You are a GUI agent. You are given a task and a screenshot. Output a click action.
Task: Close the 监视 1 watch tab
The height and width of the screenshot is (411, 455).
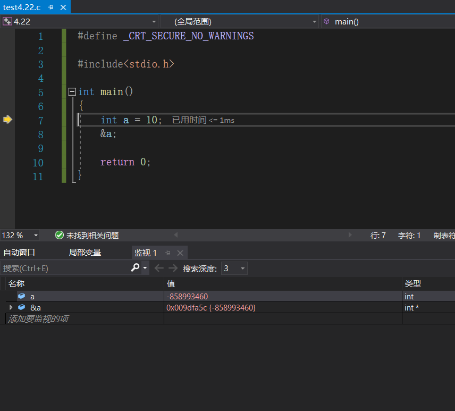[x=180, y=253]
